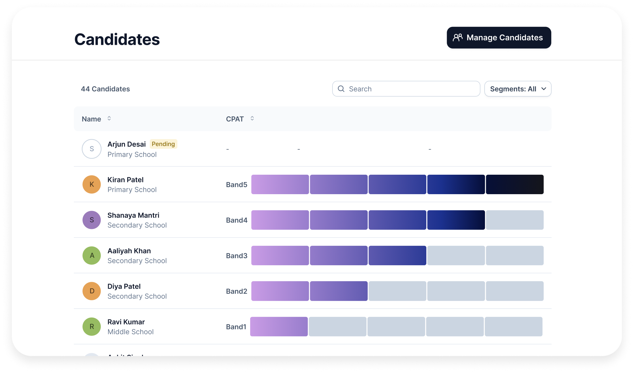
Task: Click the search magnifier icon
Action: (341, 89)
